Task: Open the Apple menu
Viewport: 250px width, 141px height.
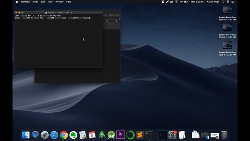Action: [x=17, y=2]
